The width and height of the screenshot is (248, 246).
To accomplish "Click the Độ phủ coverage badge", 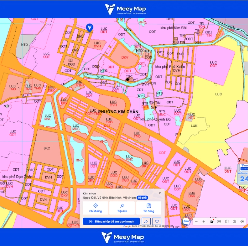I will 142,198.
